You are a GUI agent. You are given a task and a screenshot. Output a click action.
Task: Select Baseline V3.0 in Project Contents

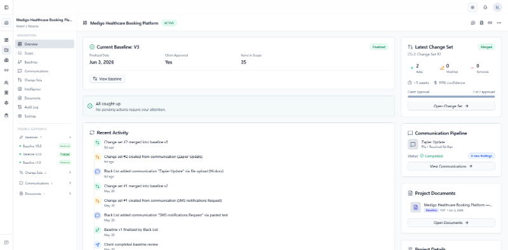click(x=45, y=146)
